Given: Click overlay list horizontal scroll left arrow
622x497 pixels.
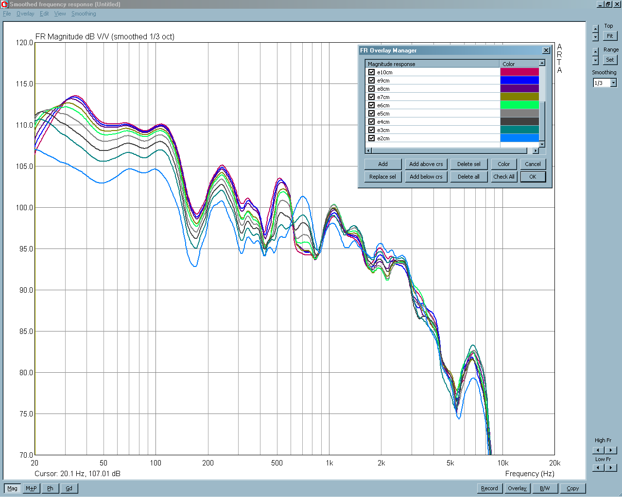Looking at the screenshot, I should (x=368, y=150).
